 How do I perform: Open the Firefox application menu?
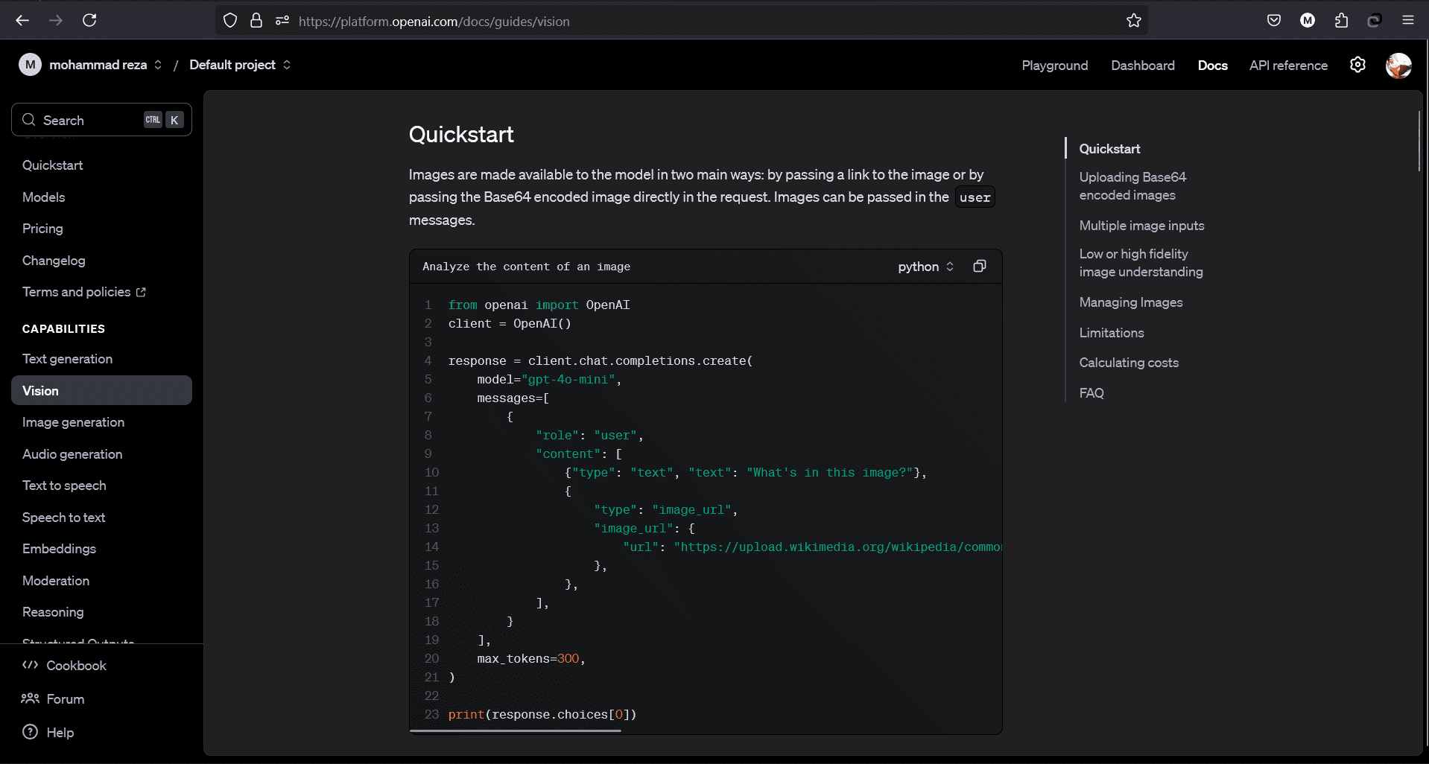[1407, 21]
